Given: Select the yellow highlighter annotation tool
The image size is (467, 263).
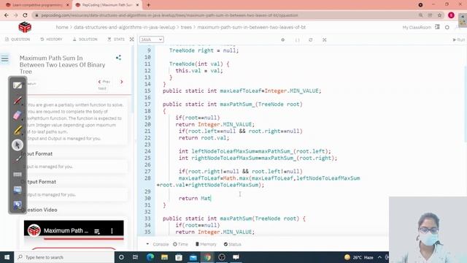Looking at the screenshot, I should click(x=18, y=130).
